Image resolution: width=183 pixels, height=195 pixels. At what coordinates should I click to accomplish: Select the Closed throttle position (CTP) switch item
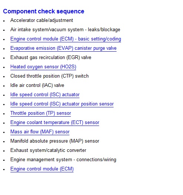point(49,76)
